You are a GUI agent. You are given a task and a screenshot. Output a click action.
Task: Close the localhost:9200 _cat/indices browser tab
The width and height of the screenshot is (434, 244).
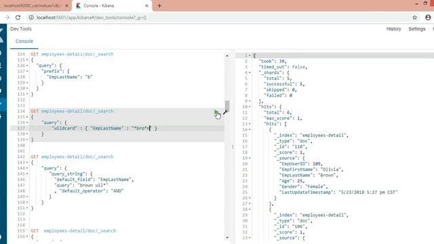tap(66, 5)
